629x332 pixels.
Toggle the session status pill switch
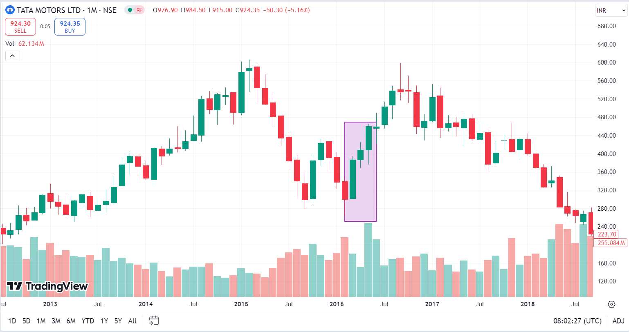coord(134,10)
